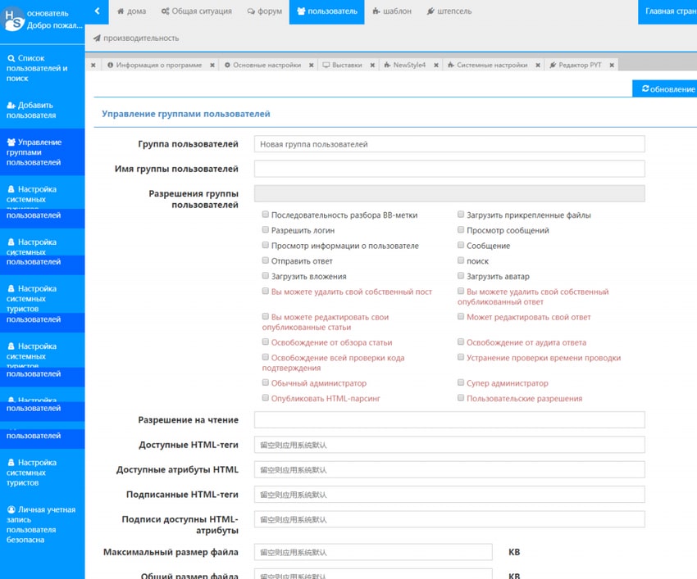This screenshot has height=579, width=697.
Task: Check 'Последовательность разбора BB-метки'
Action: 266,215
